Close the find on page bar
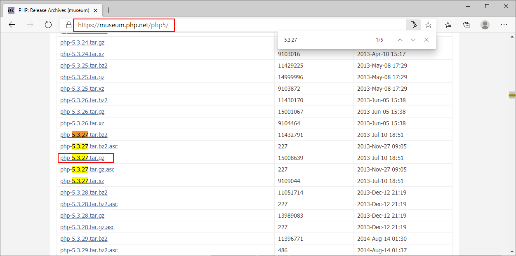Viewport: 516px width, 256px height. (426, 40)
